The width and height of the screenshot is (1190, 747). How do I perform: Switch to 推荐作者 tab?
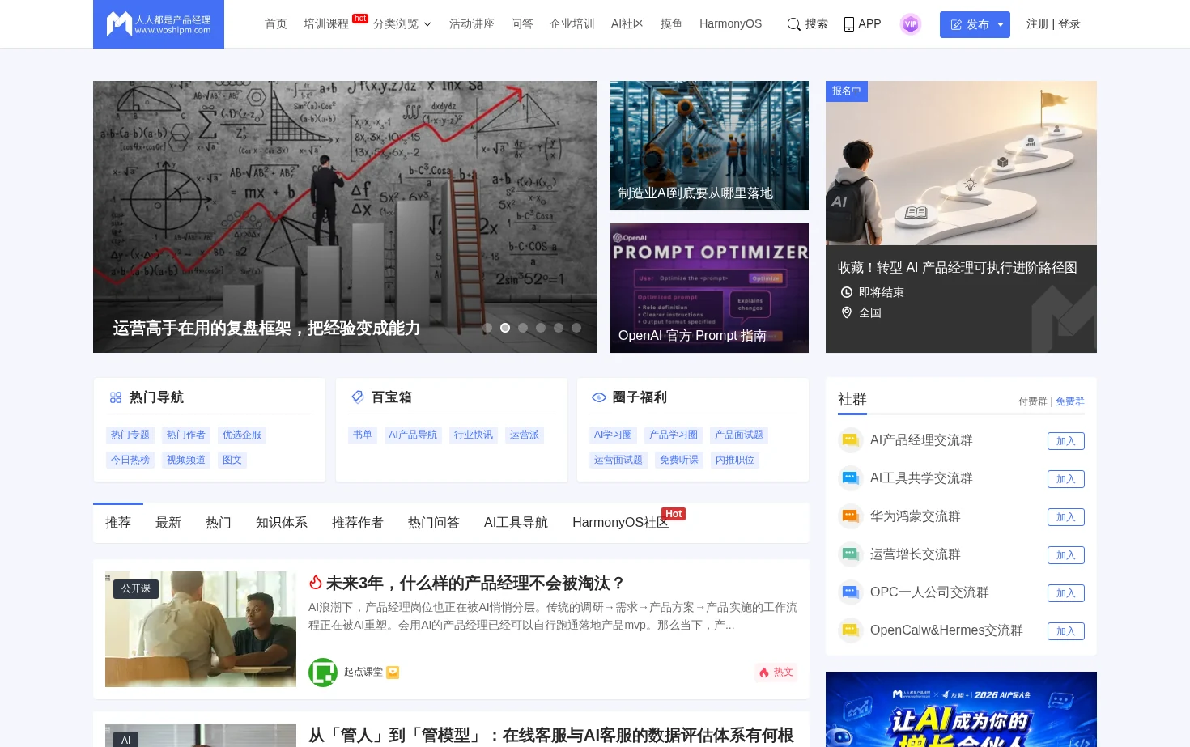click(358, 523)
